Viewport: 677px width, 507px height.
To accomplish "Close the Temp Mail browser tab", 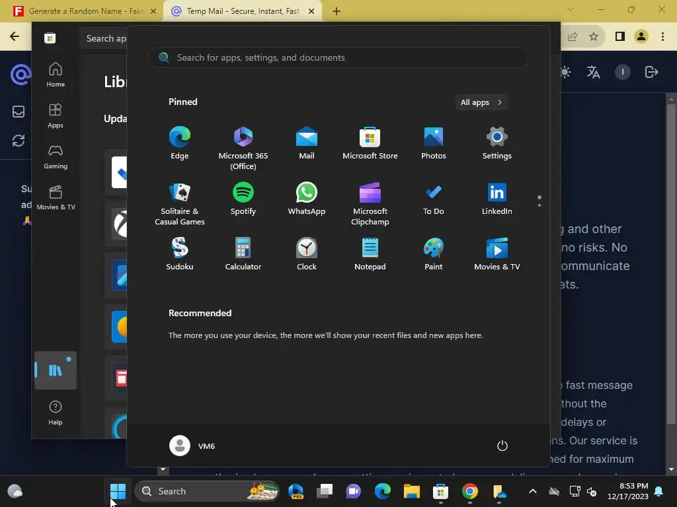I will tap(311, 11).
